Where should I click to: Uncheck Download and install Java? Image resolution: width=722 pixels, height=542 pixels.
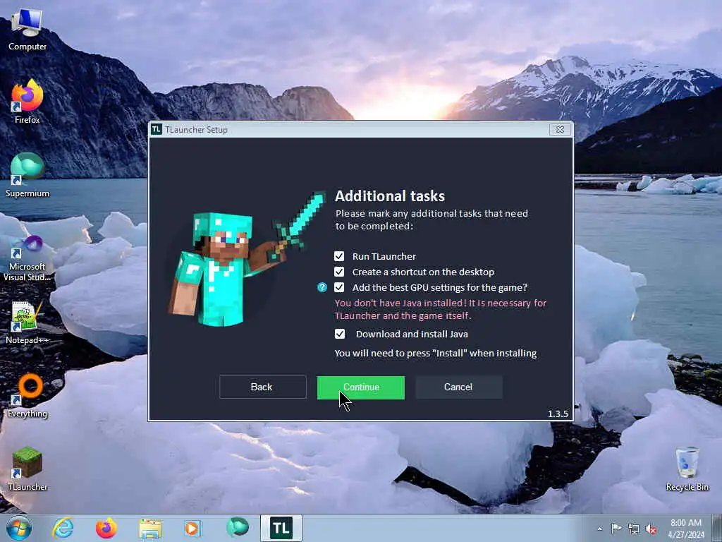click(x=339, y=334)
